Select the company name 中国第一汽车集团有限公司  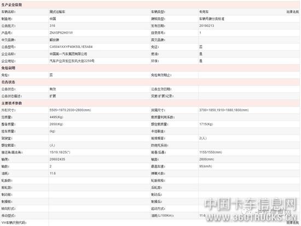coord(68,54)
